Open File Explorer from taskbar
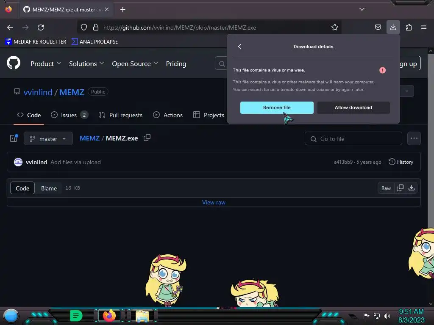The width and height of the screenshot is (434, 325). [142, 316]
